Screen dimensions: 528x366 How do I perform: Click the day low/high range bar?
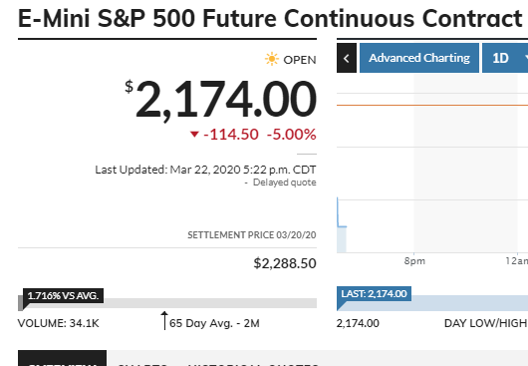click(432, 303)
